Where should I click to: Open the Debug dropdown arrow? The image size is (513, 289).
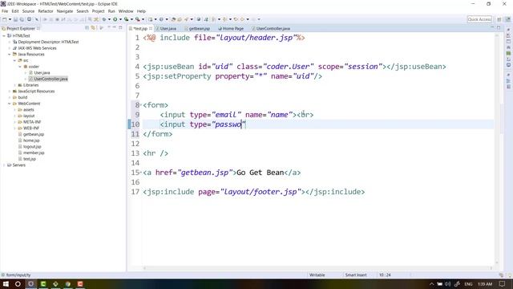109,19
